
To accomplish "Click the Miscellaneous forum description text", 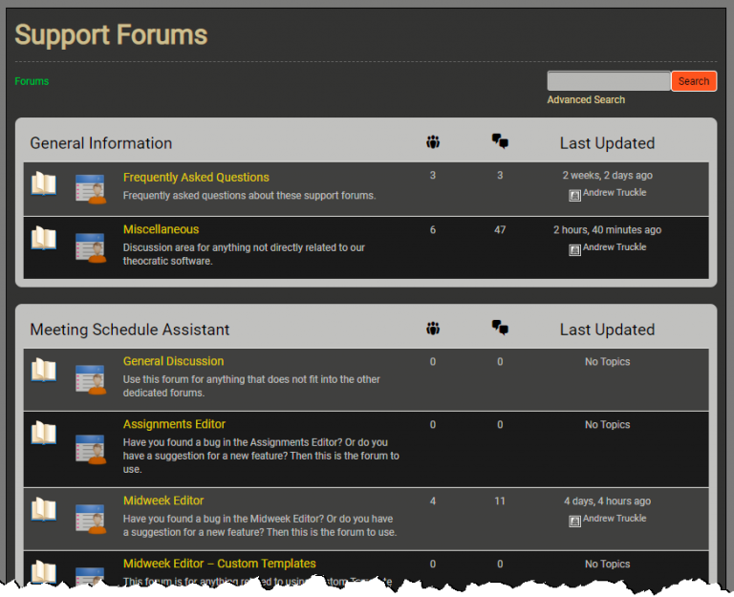I will click(x=244, y=254).
